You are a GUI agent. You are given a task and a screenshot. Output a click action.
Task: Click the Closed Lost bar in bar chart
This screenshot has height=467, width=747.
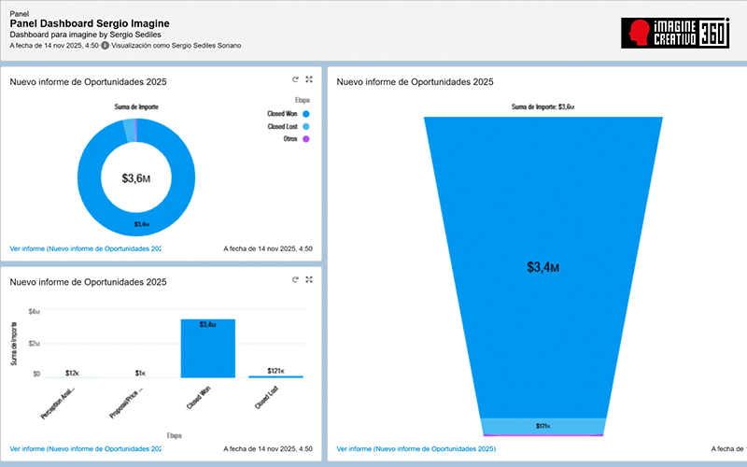pos(275,376)
